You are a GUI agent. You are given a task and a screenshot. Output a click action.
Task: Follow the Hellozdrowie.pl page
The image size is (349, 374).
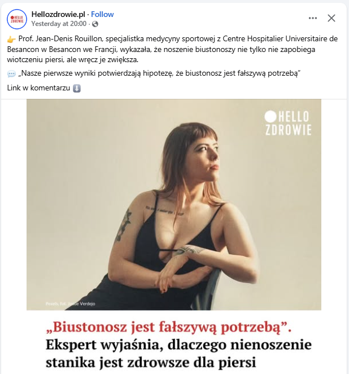pos(102,14)
